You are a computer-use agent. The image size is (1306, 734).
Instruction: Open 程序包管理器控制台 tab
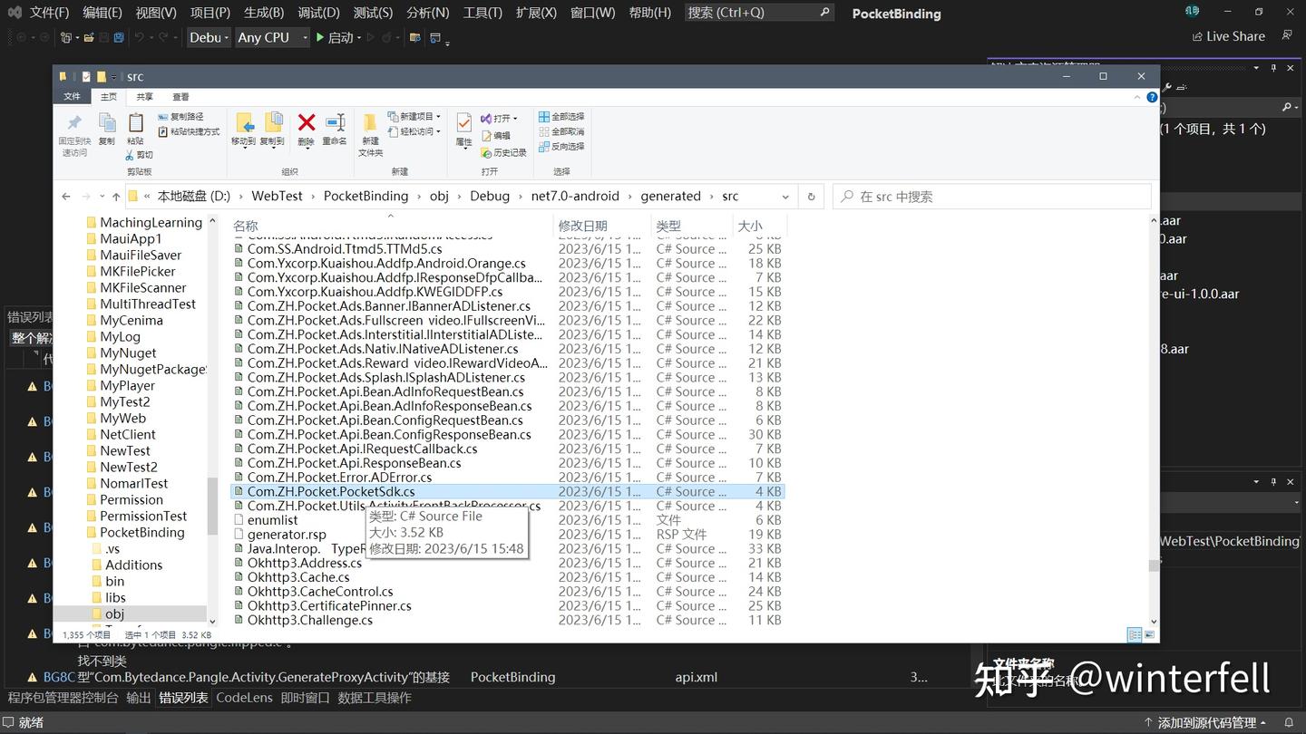63,698
